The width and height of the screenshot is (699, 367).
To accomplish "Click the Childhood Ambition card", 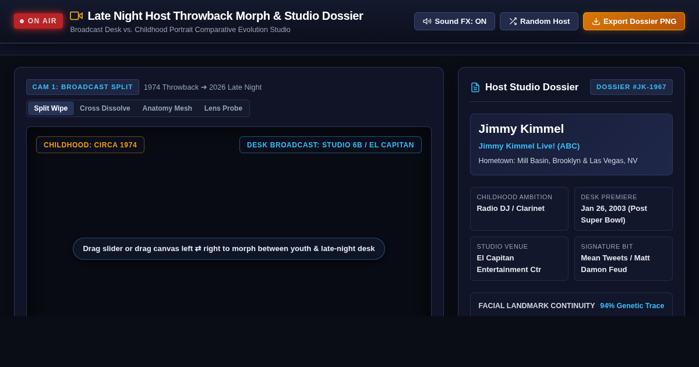I will [519, 209].
